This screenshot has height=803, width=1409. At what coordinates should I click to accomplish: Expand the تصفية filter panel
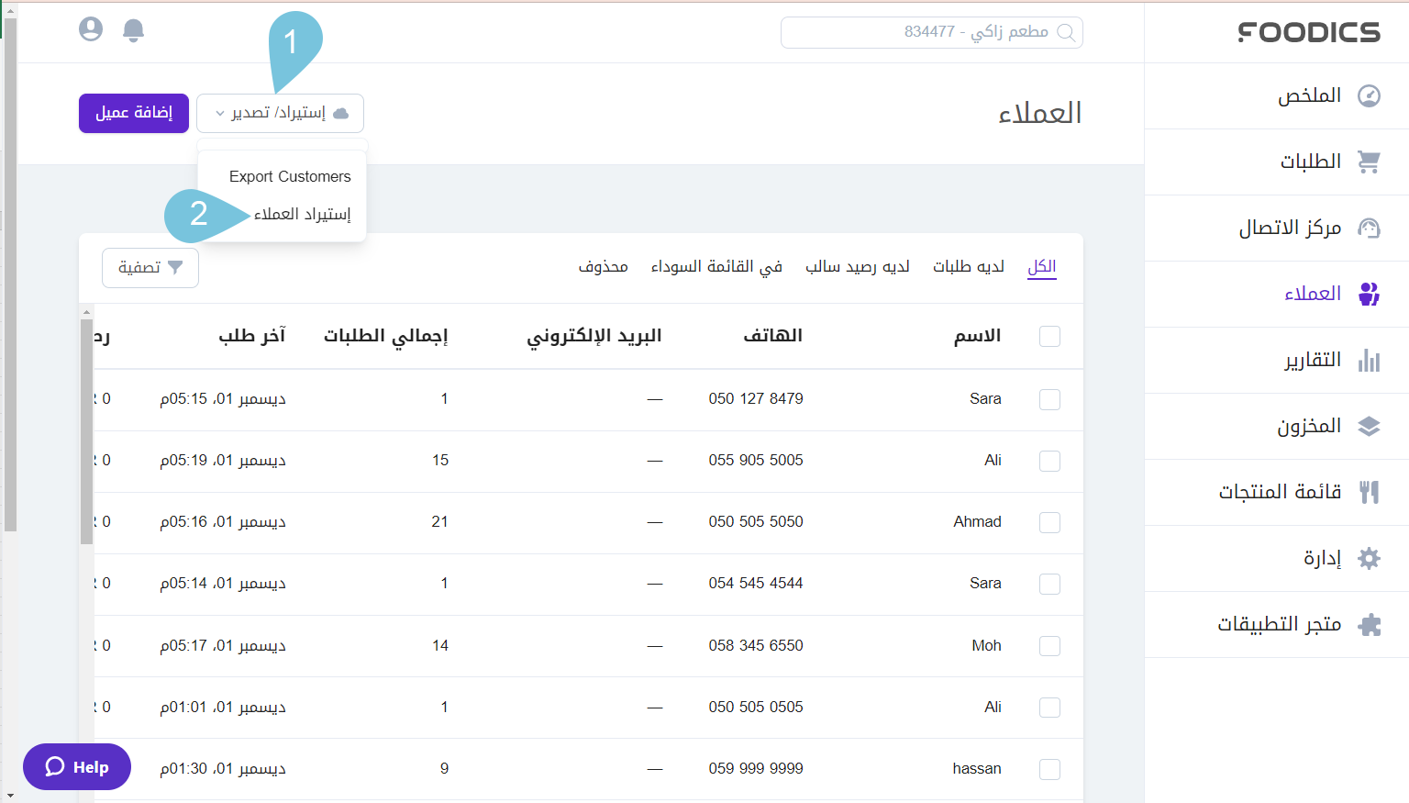(x=150, y=267)
